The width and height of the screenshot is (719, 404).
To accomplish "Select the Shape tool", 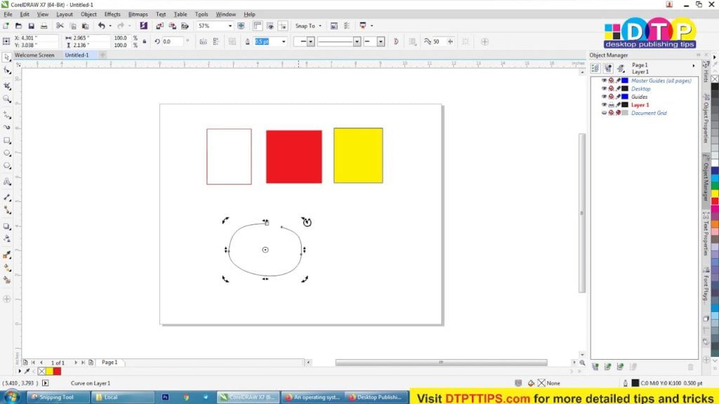I will pyautogui.click(x=7, y=84).
